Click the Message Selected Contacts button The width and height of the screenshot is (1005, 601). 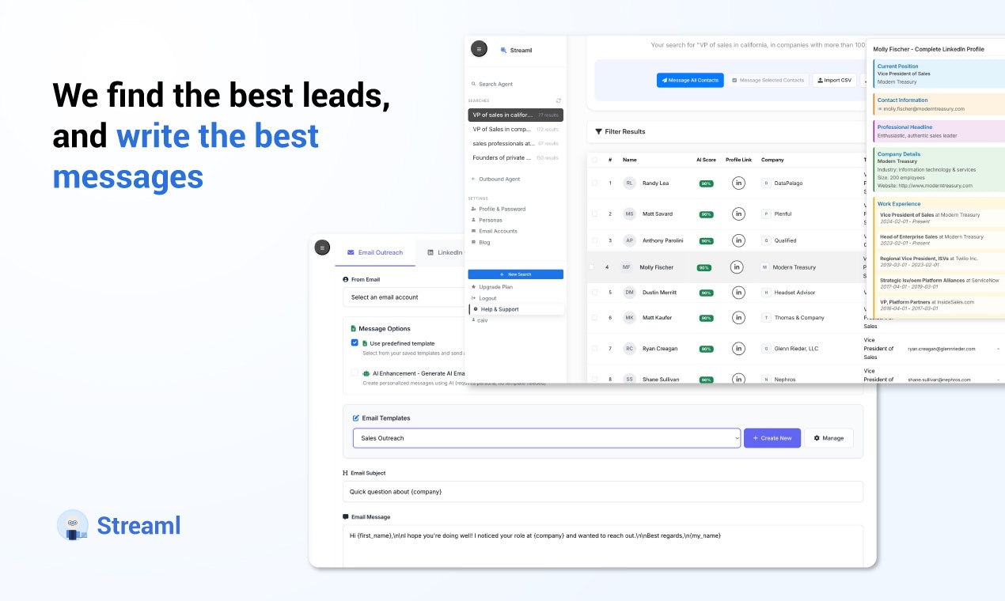[768, 80]
